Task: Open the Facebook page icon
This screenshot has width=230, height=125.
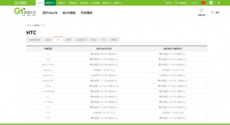Action: point(219,3)
